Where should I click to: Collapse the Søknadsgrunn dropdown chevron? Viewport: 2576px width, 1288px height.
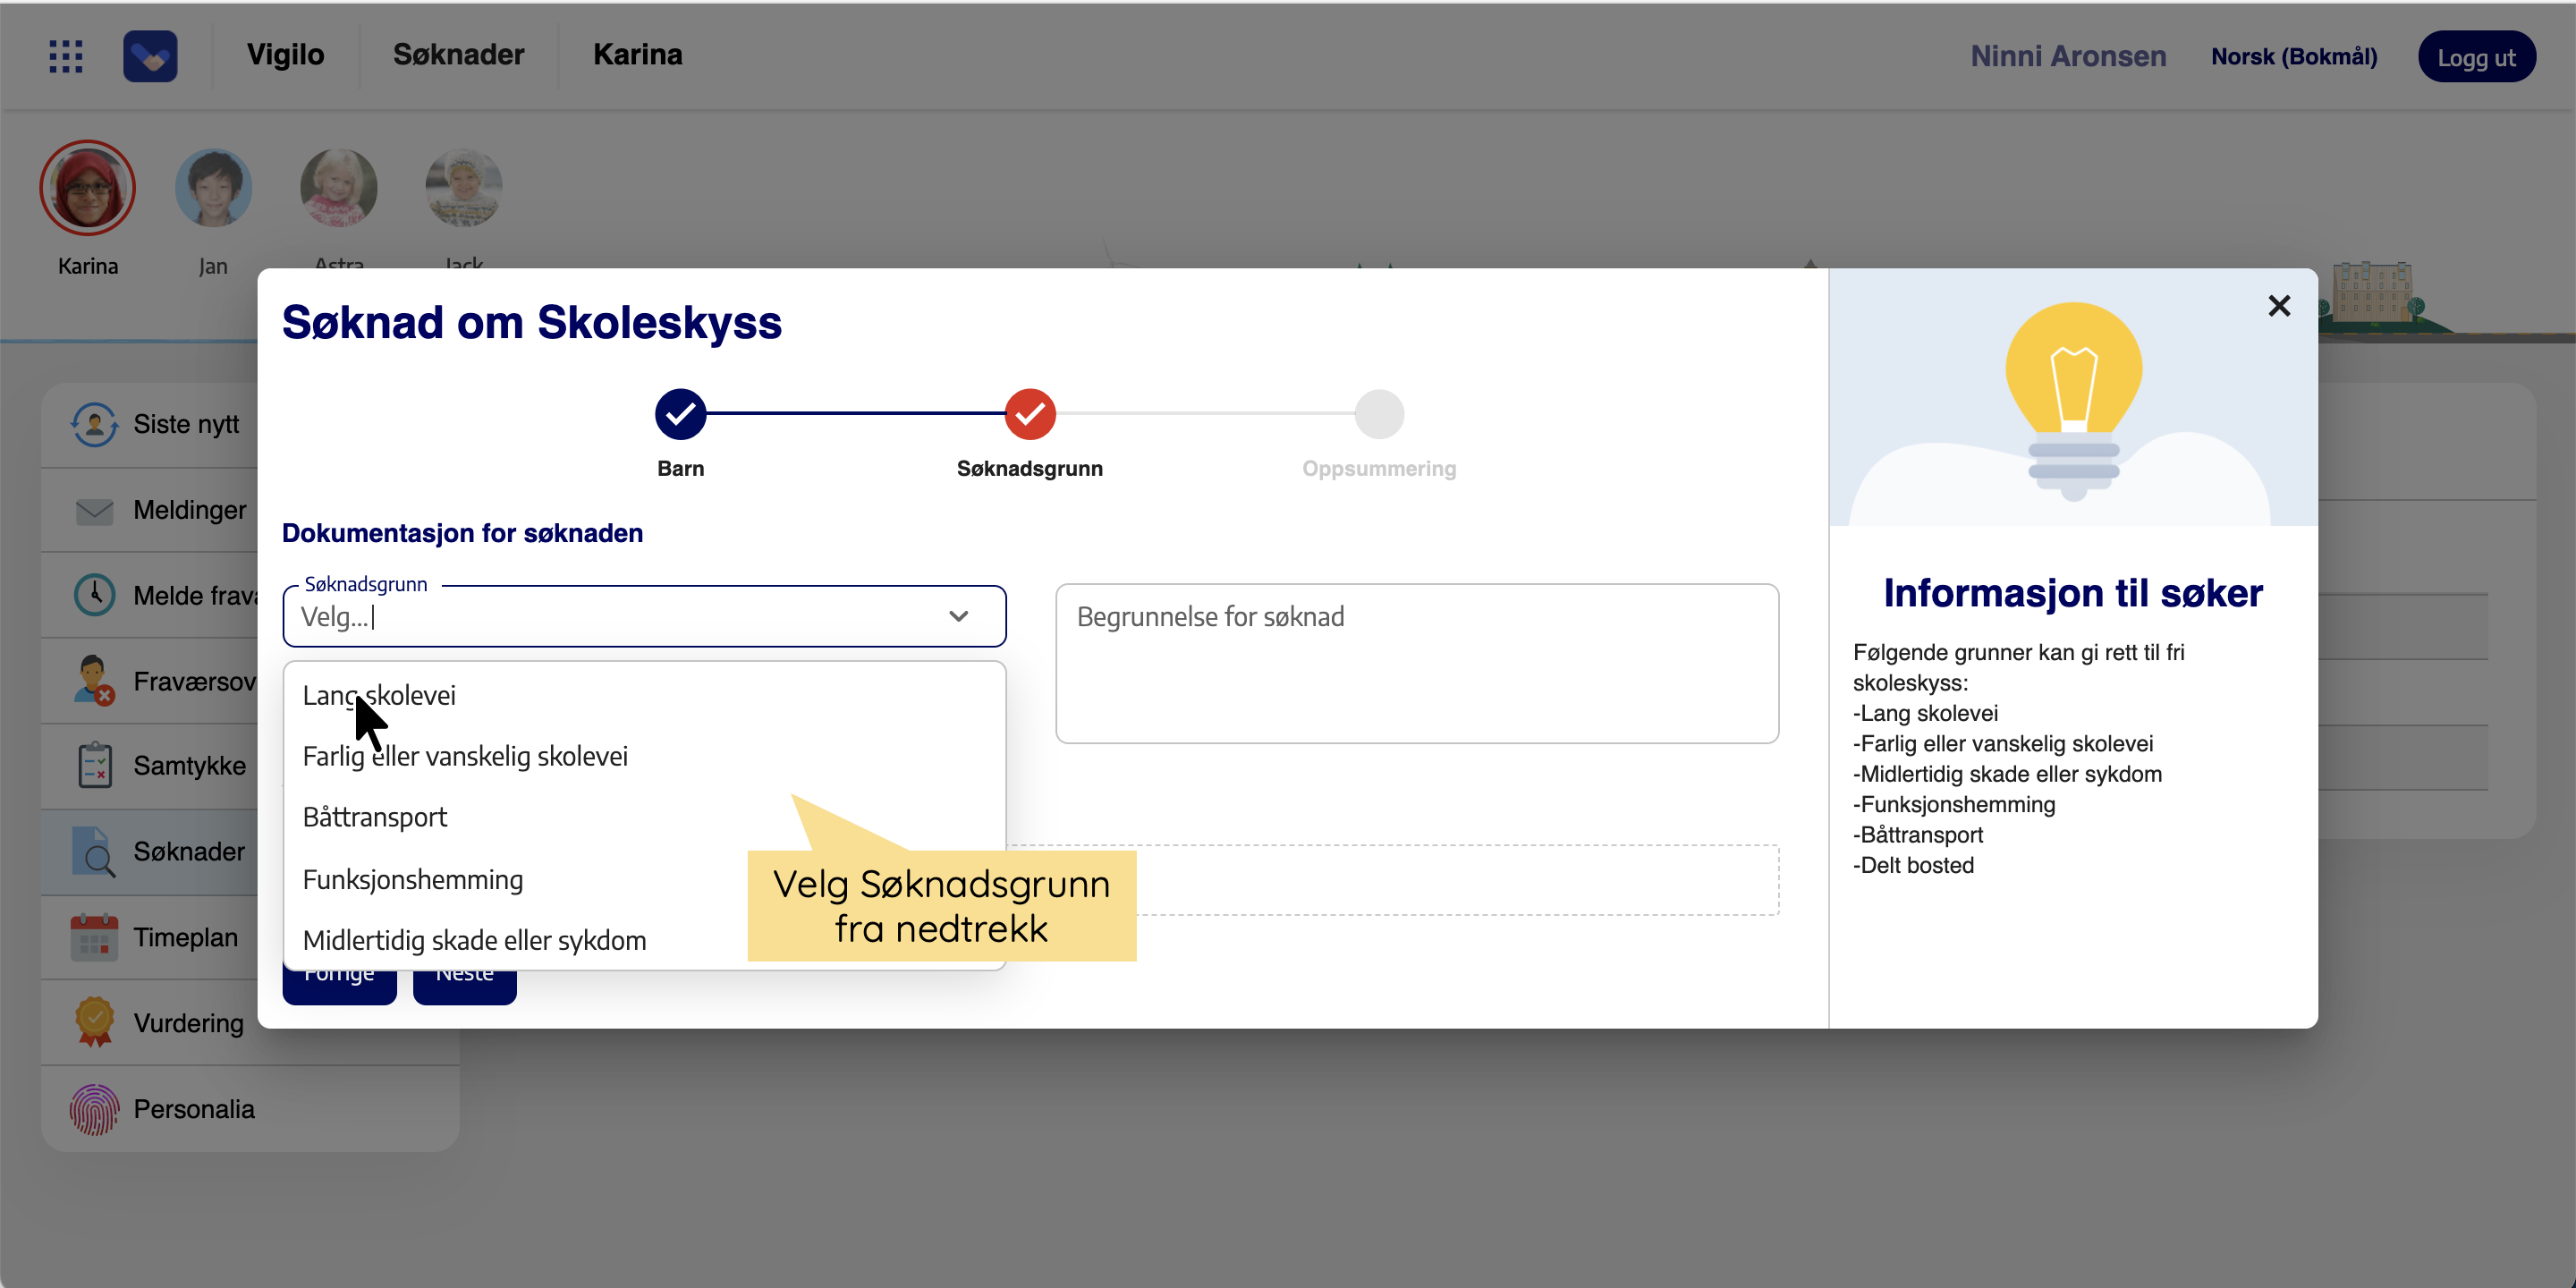958,616
